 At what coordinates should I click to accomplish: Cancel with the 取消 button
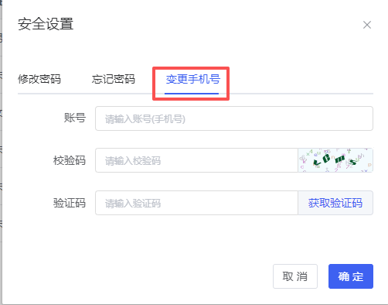pos(295,276)
